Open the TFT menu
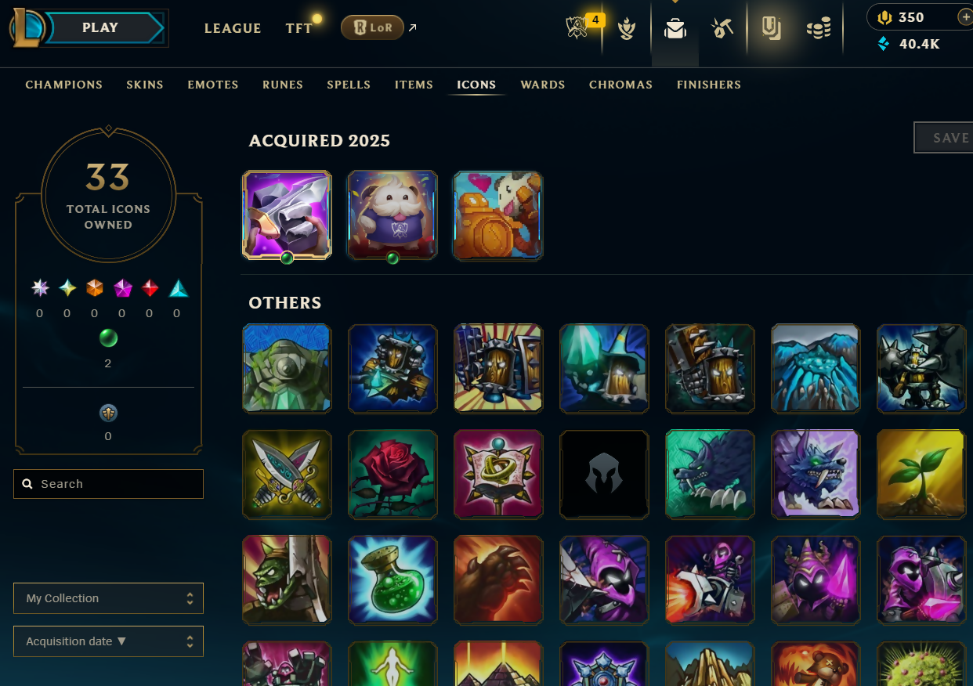The width and height of the screenshot is (973, 686). click(x=299, y=28)
